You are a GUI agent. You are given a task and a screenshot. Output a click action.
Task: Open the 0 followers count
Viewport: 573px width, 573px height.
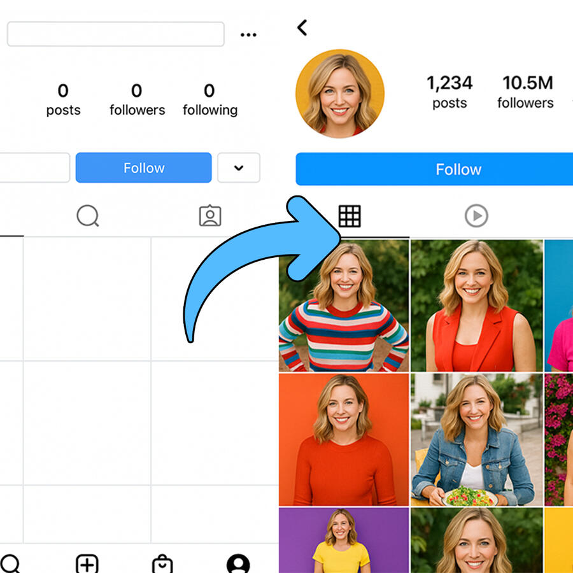[x=137, y=99]
